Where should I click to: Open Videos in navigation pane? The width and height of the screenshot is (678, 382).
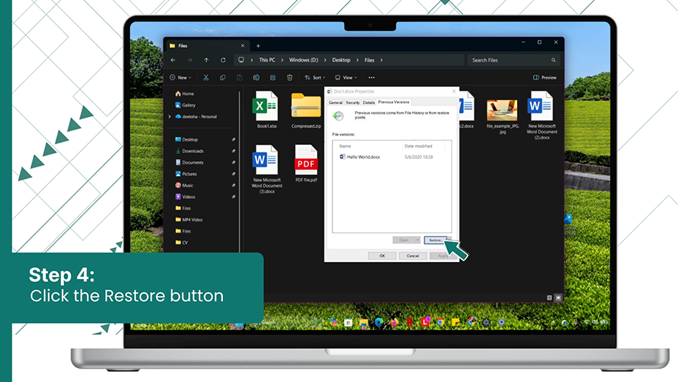(185, 197)
